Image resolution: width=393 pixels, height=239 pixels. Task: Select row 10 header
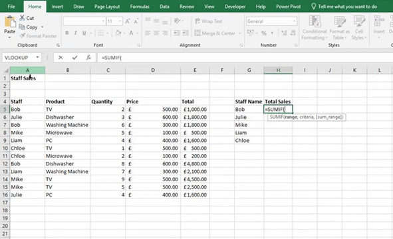[x=5, y=148]
